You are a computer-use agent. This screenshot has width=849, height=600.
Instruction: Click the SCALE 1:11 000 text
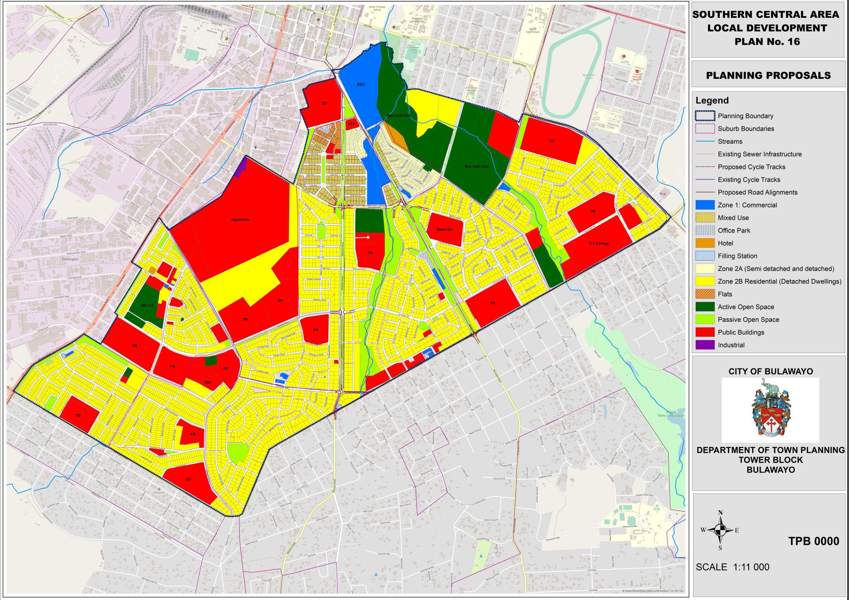732,567
